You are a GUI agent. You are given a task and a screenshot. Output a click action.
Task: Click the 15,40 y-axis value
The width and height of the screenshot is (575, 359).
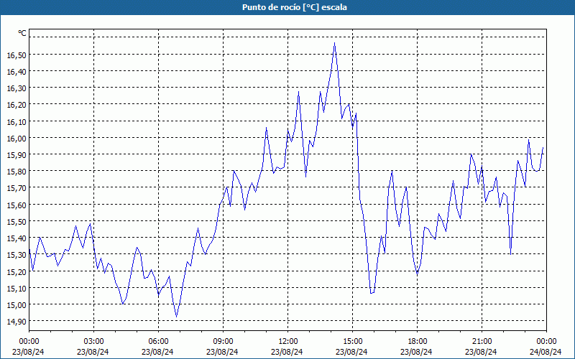tap(17, 238)
